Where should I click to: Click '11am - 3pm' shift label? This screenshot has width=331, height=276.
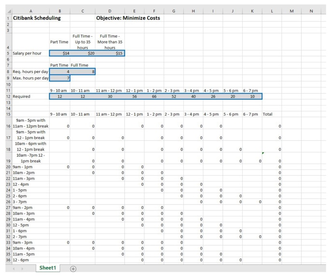(24, 178)
